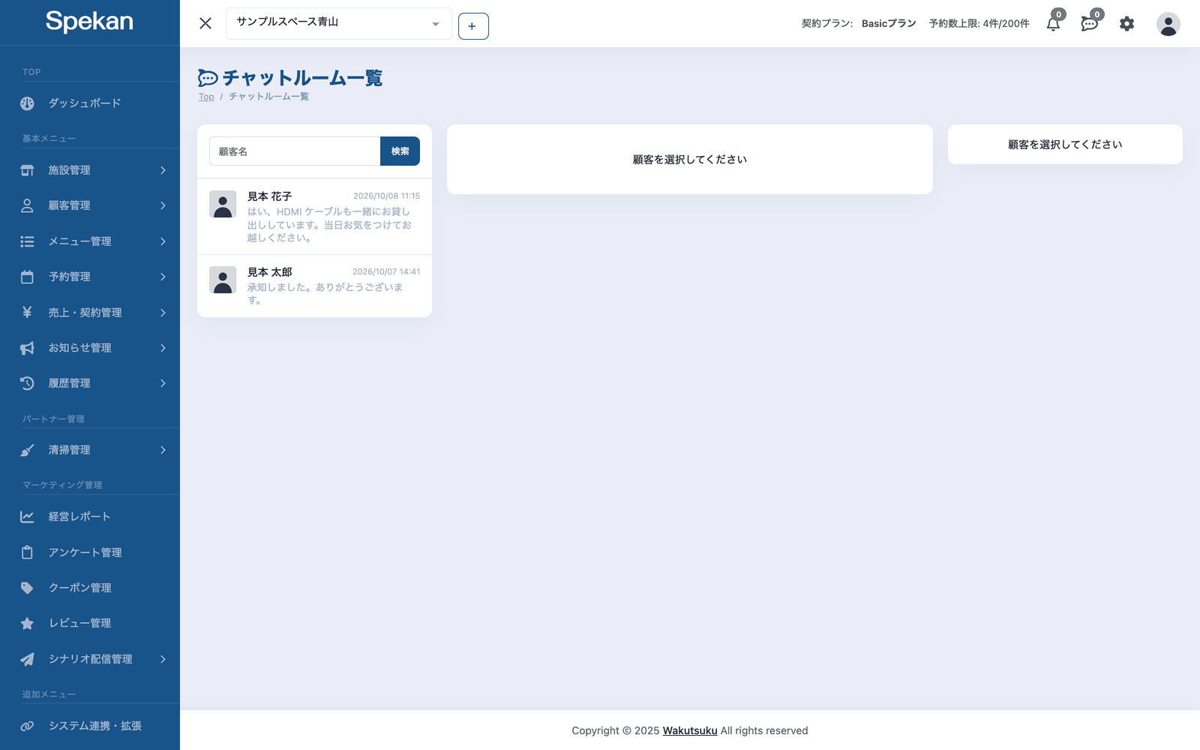Expand the 施設管理 menu chevron
Screen dimensions: 1200x750
click(x=163, y=170)
